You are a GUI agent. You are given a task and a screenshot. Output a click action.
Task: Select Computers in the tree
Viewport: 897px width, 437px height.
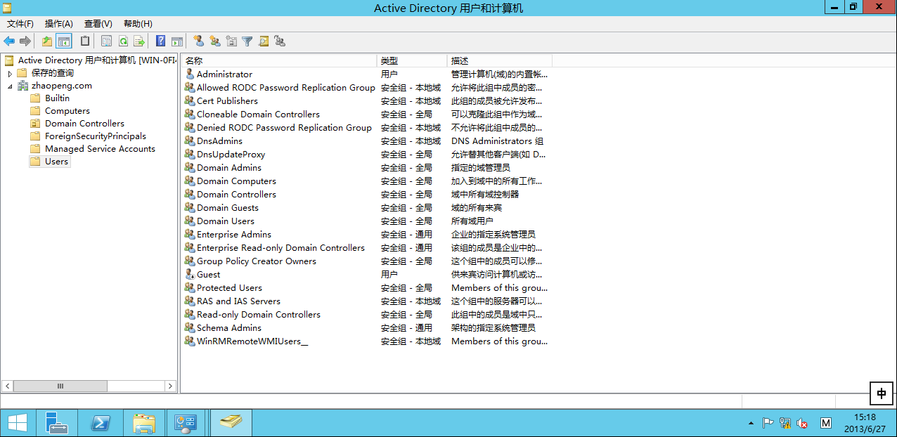click(x=67, y=111)
